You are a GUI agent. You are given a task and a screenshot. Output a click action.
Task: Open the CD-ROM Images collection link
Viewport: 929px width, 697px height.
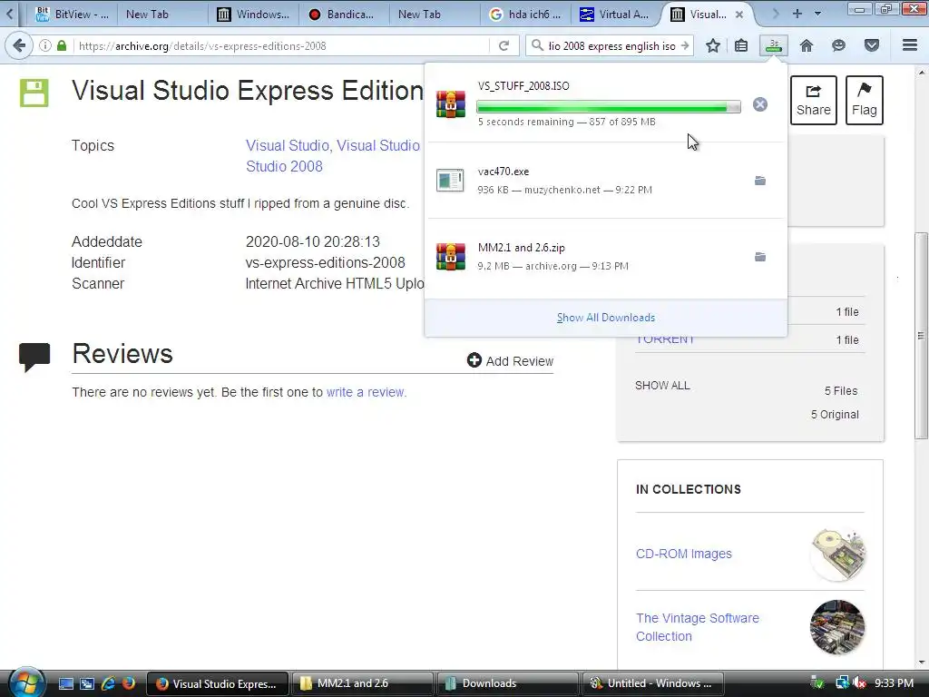pos(684,554)
